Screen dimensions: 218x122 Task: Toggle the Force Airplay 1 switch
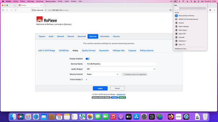[x=88, y=80]
